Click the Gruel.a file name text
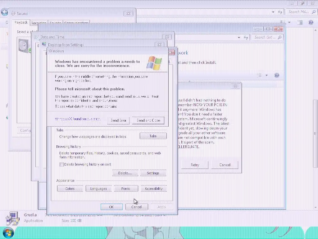The image size is (318, 239). pyautogui.click(x=30, y=215)
